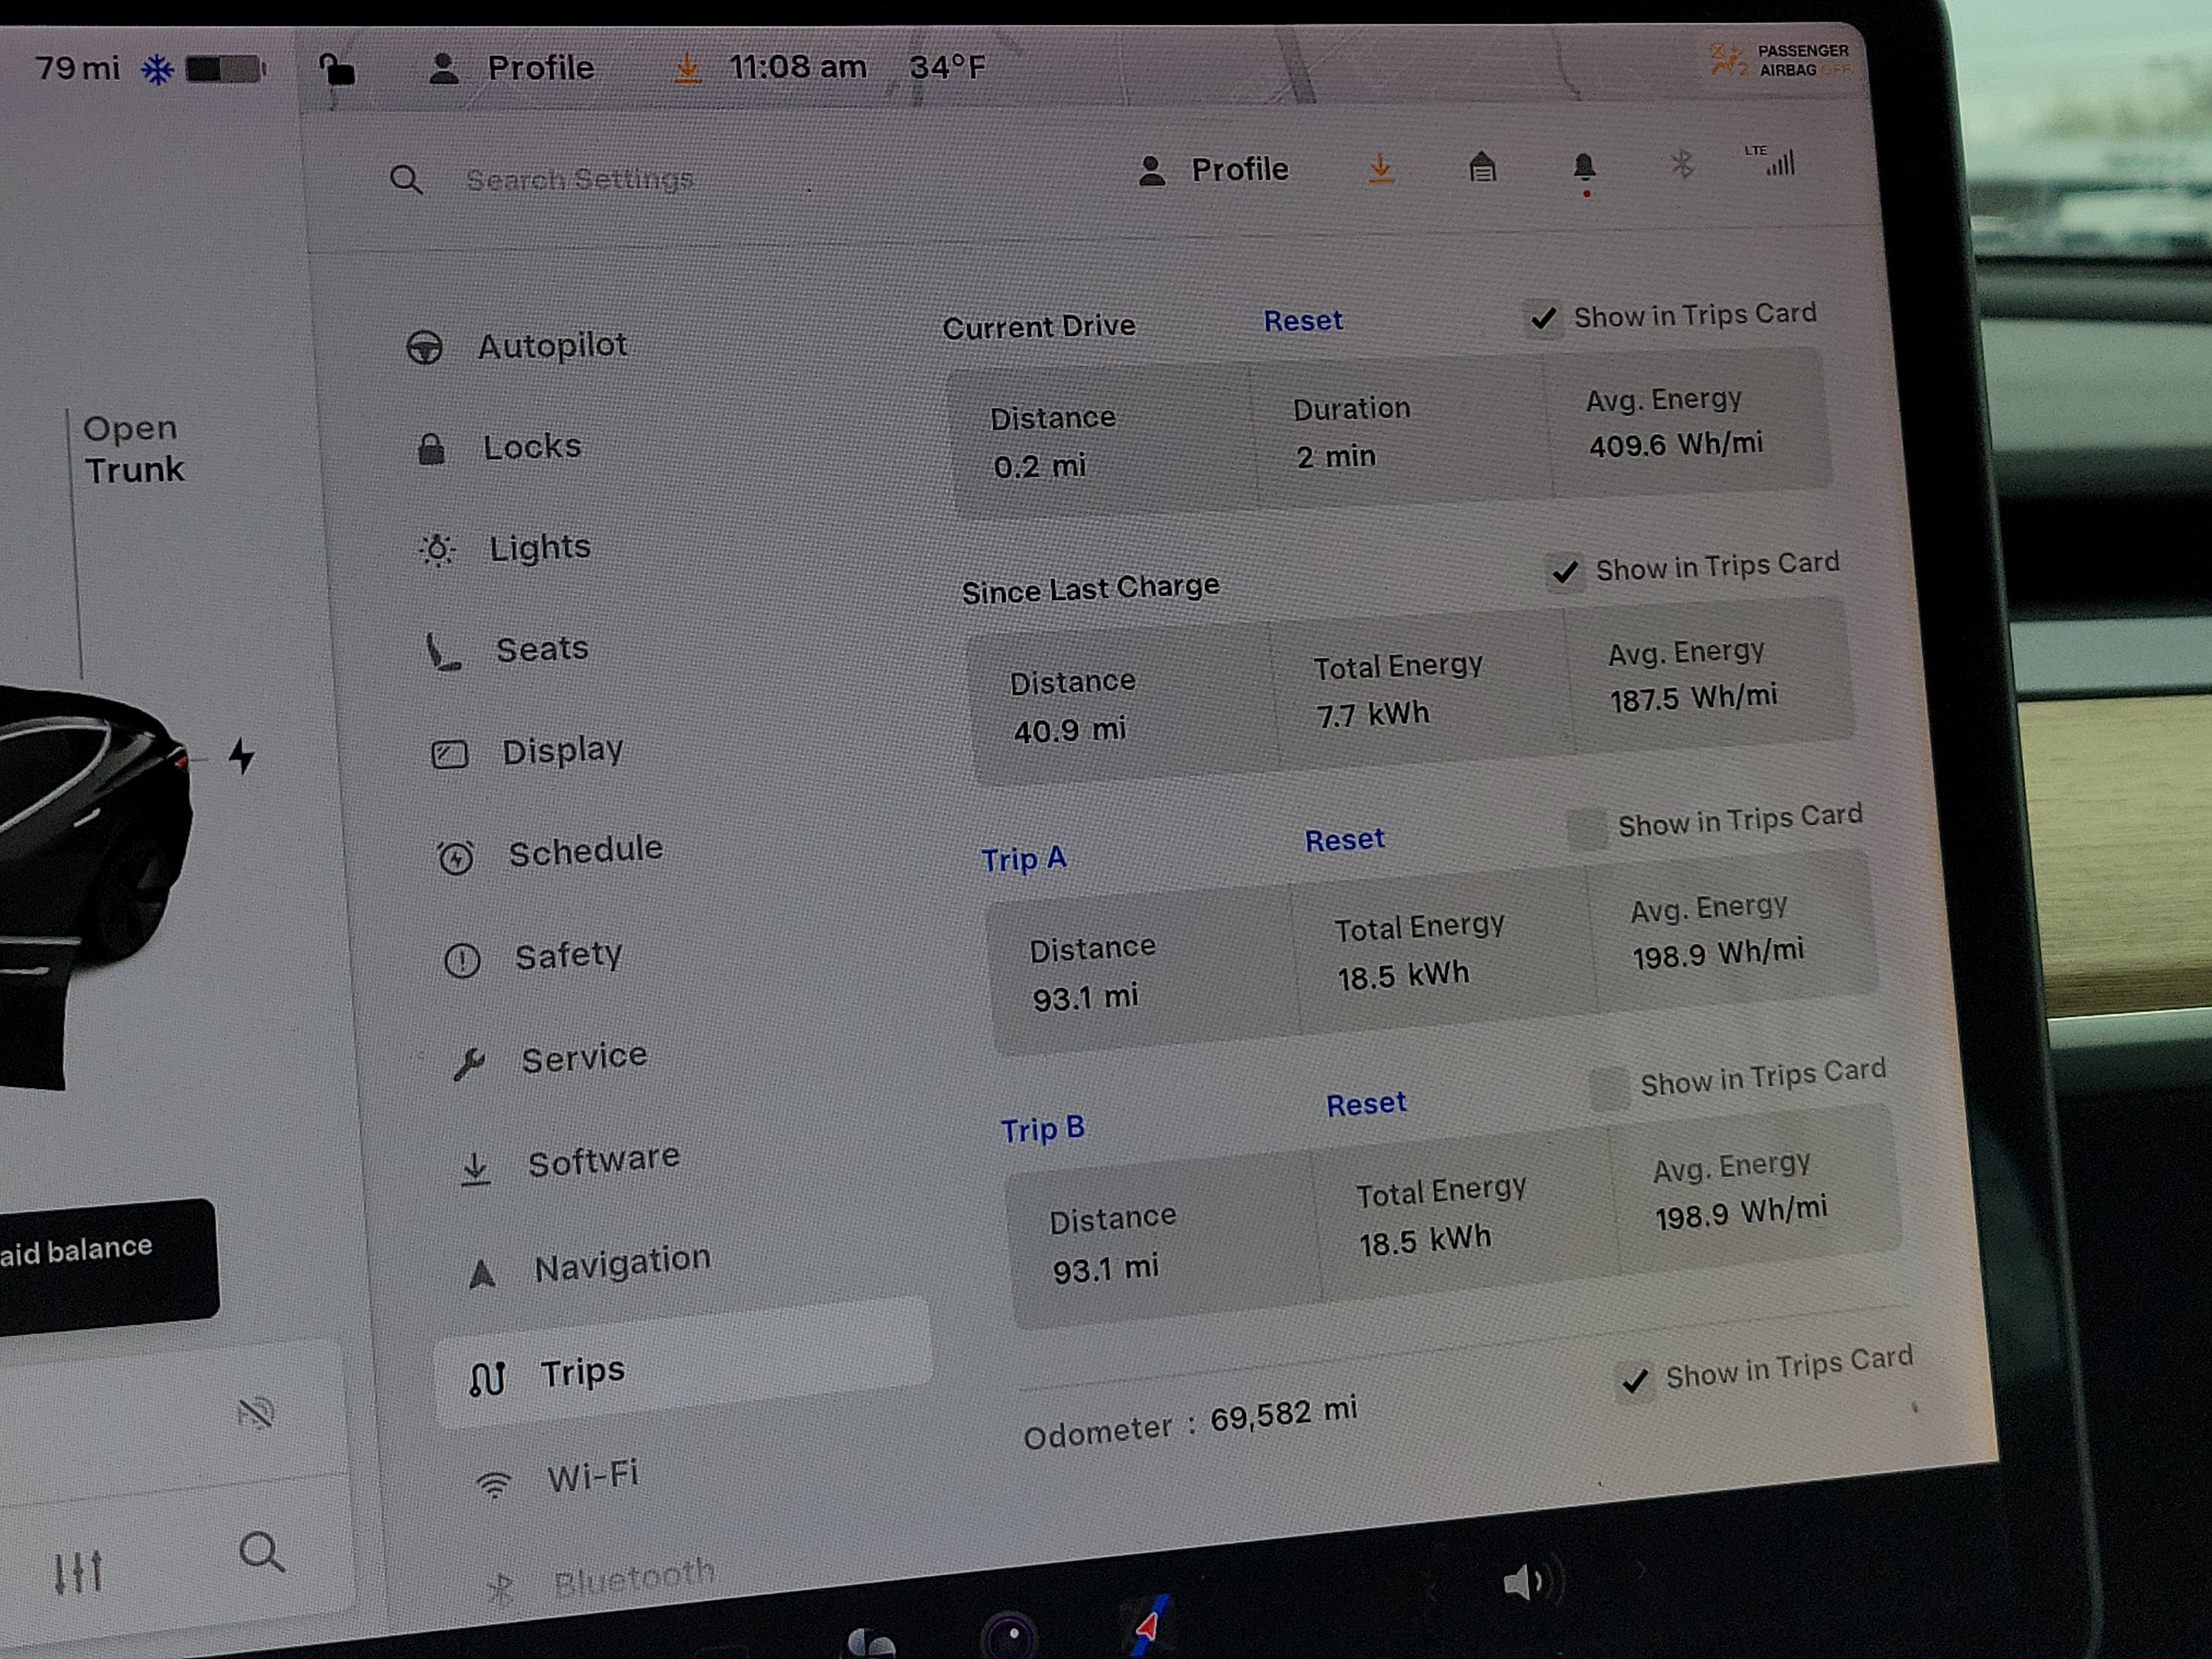Screen dimensions: 2212x1659
Task: Click the Search Settings field
Action: [x=579, y=180]
